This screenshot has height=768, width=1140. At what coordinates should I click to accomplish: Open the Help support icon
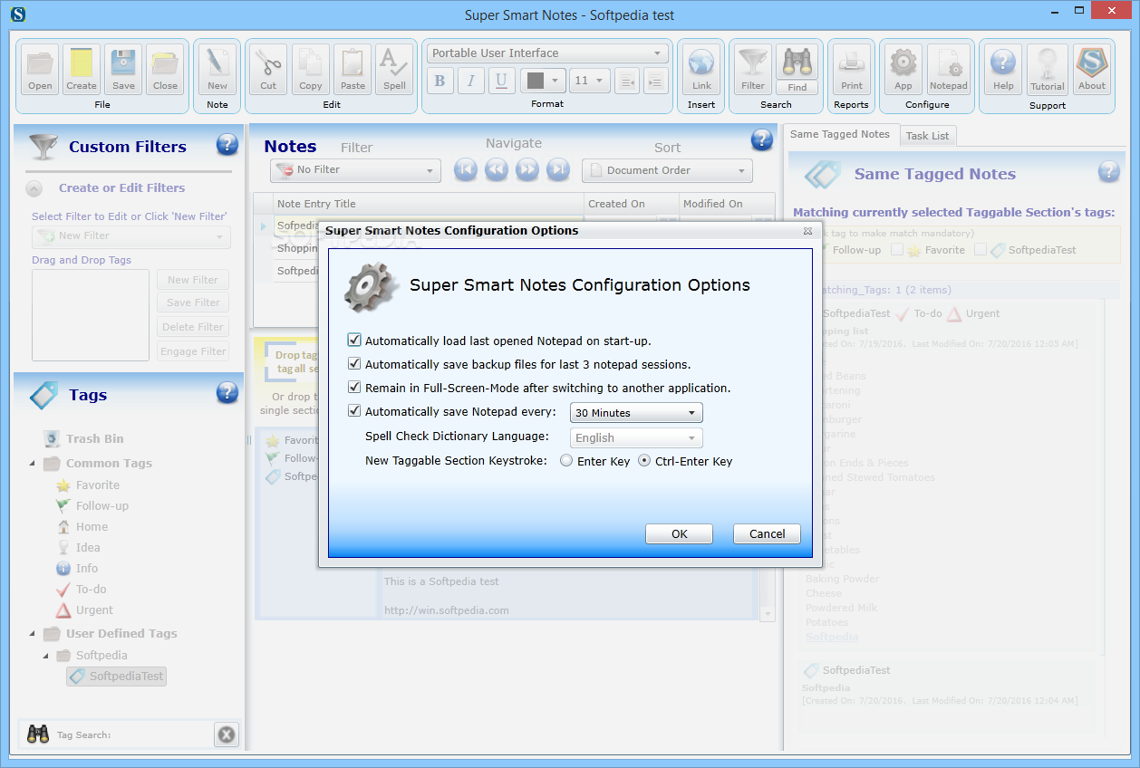coord(1003,70)
